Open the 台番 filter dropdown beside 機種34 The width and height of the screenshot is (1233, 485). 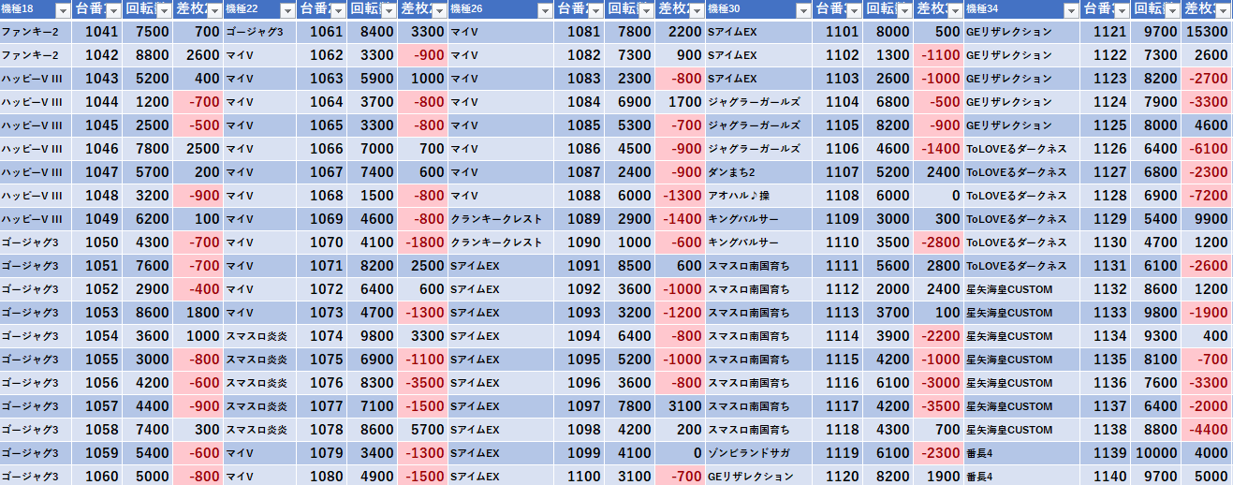coord(1121,10)
